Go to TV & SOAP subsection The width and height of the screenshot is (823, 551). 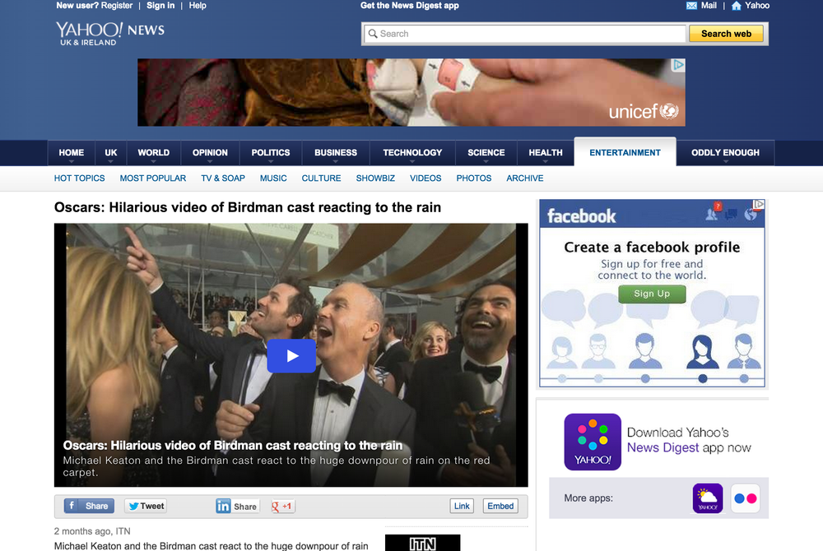[x=223, y=178]
